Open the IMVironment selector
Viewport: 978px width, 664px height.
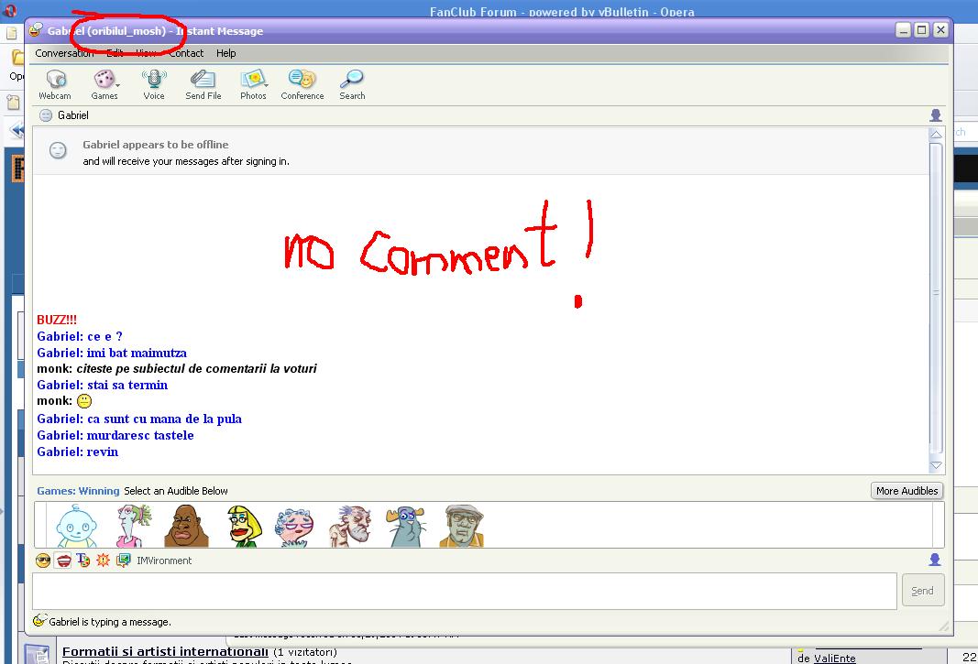(x=123, y=561)
